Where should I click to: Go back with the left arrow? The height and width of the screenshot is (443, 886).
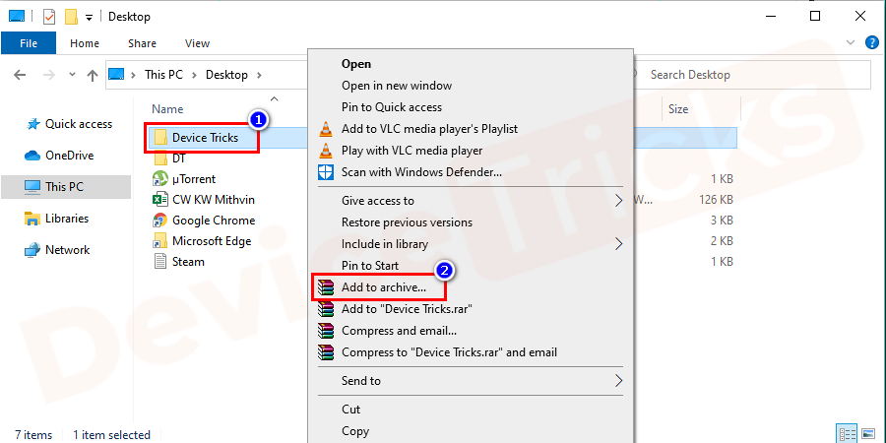20,75
